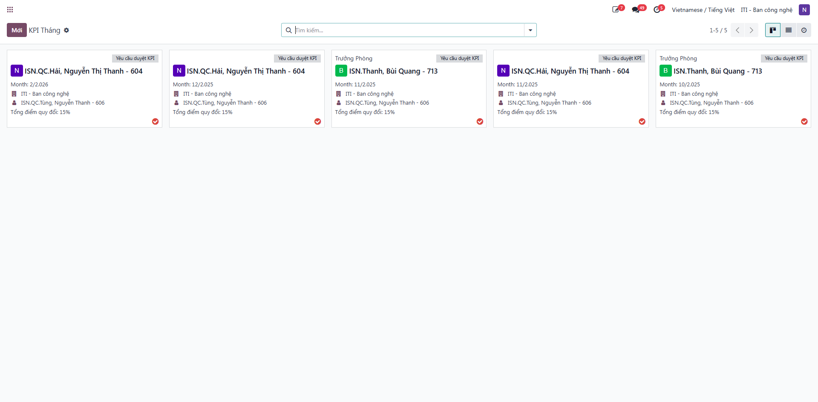The height and width of the screenshot is (402, 818).
Task: Click the KPI Tháng breadcrumb title
Action: [44, 30]
